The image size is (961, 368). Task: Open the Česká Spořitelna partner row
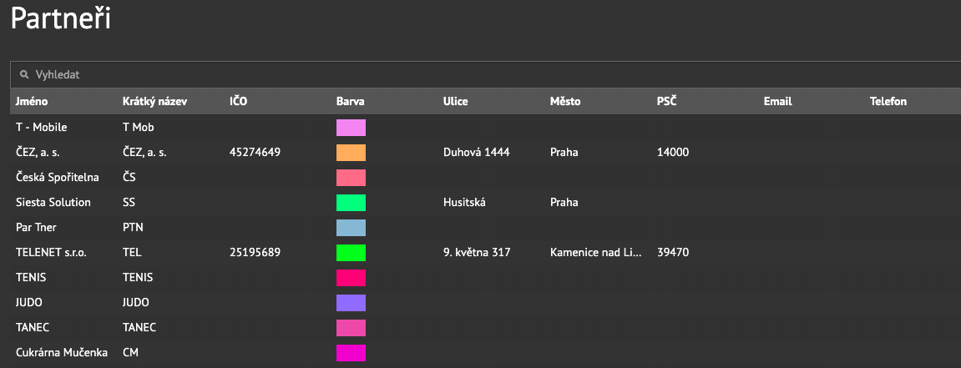pyautogui.click(x=485, y=178)
